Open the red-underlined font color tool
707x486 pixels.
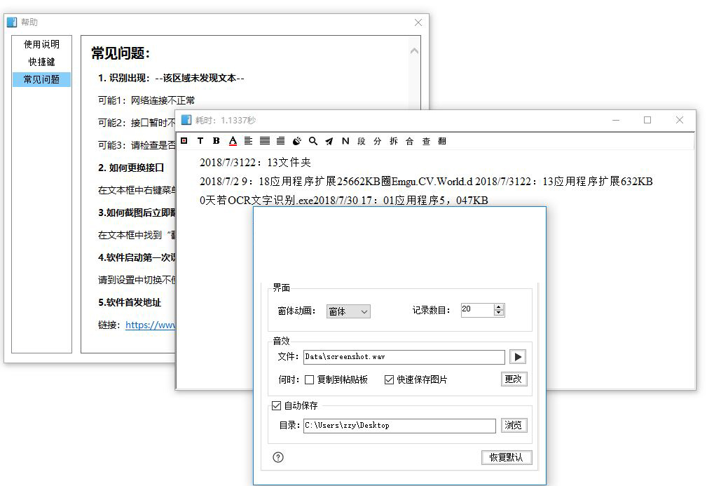click(x=233, y=141)
